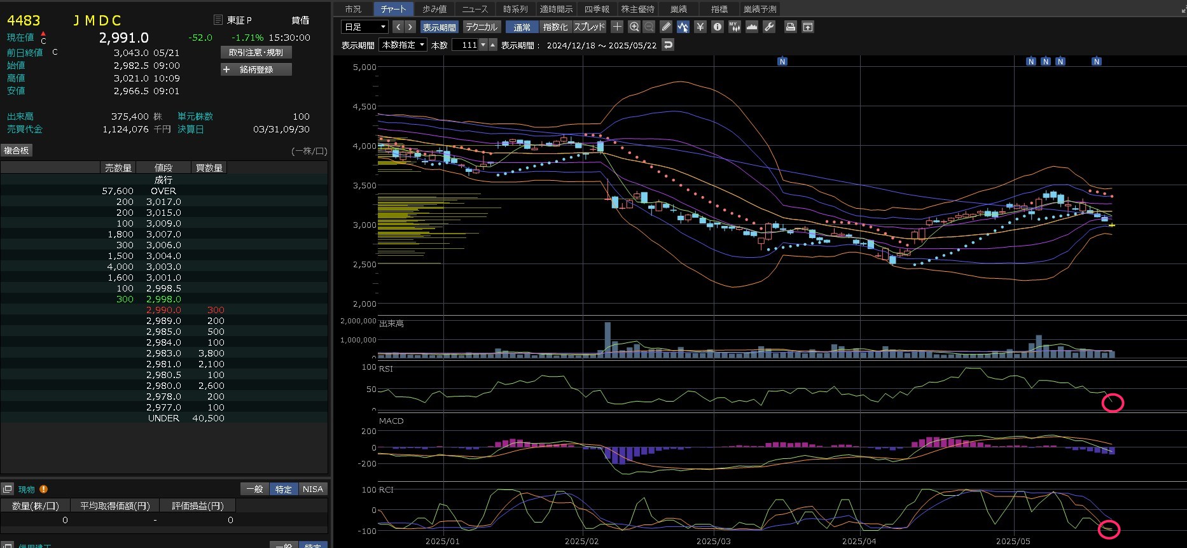
Task: Open the 歩み値 tab
Action: click(x=434, y=9)
